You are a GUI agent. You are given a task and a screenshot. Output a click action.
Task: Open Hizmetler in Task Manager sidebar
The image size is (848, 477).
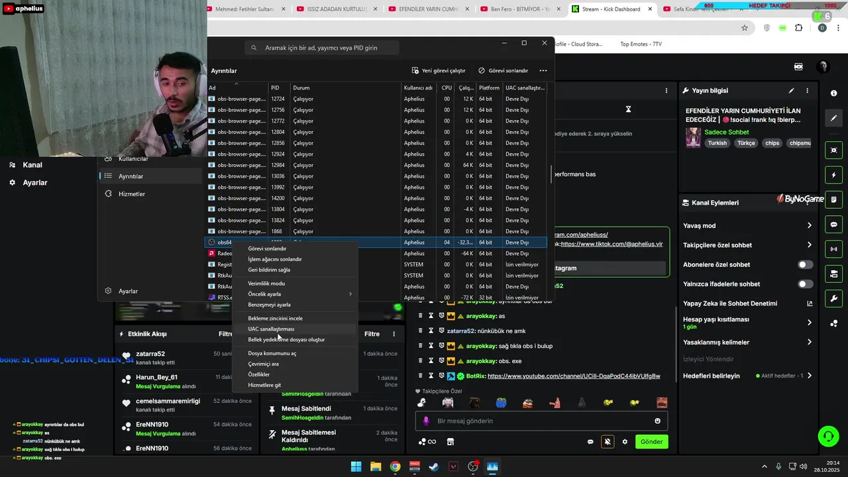point(152,194)
